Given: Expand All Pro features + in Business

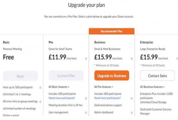Looking at the screenshot, I should [x=103, y=87].
